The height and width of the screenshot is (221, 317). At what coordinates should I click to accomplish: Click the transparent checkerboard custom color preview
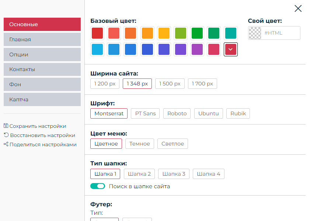(255, 33)
